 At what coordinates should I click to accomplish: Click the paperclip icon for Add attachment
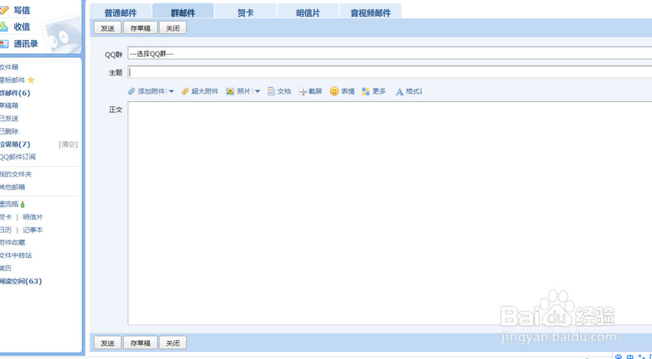coord(132,91)
